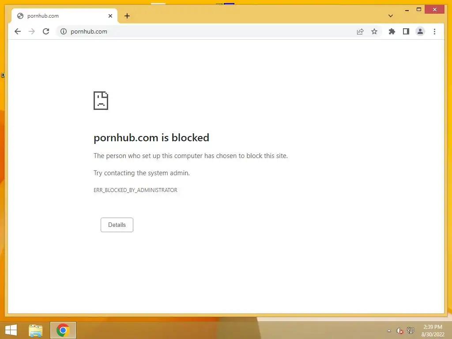Click the muted volume tray icon
The width and height of the screenshot is (452, 339).
[x=399, y=331]
